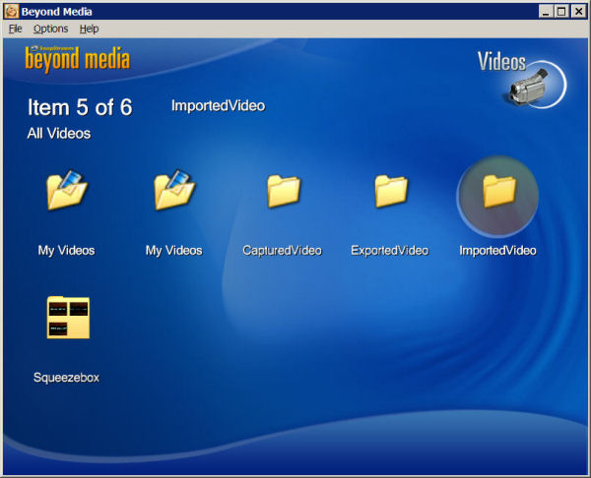This screenshot has height=478, width=591.
Task: Click the Beyond Media title bar app icon
Action: (x=11, y=11)
